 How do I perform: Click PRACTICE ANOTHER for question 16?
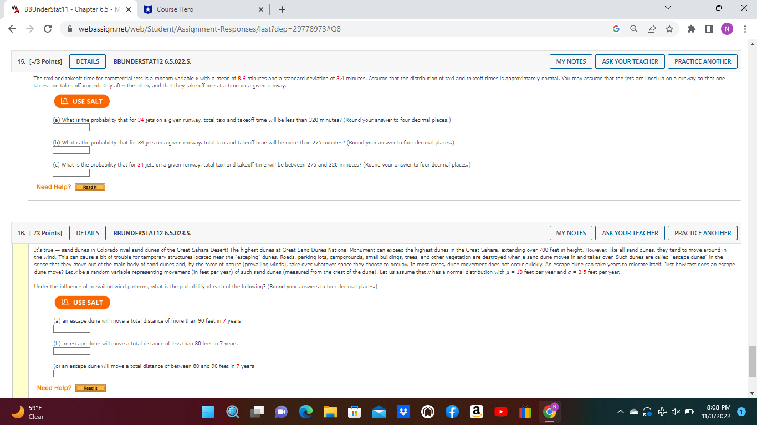pos(703,232)
